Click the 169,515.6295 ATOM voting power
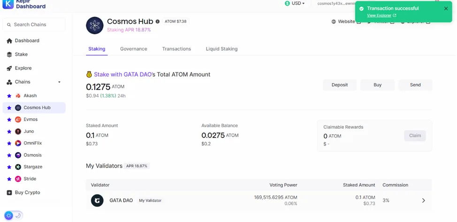 tap(276, 198)
